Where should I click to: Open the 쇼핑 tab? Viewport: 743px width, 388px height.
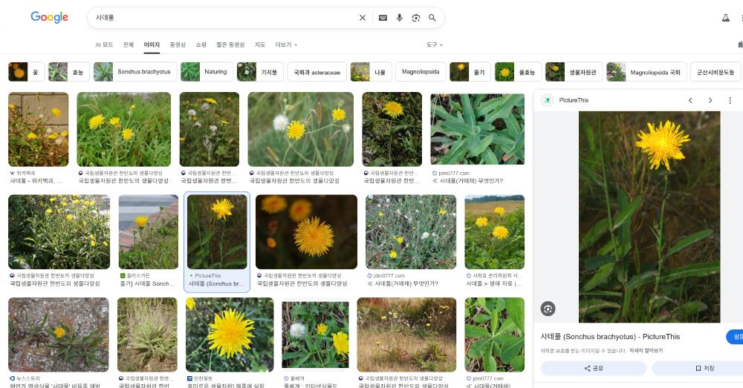click(x=201, y=45)
